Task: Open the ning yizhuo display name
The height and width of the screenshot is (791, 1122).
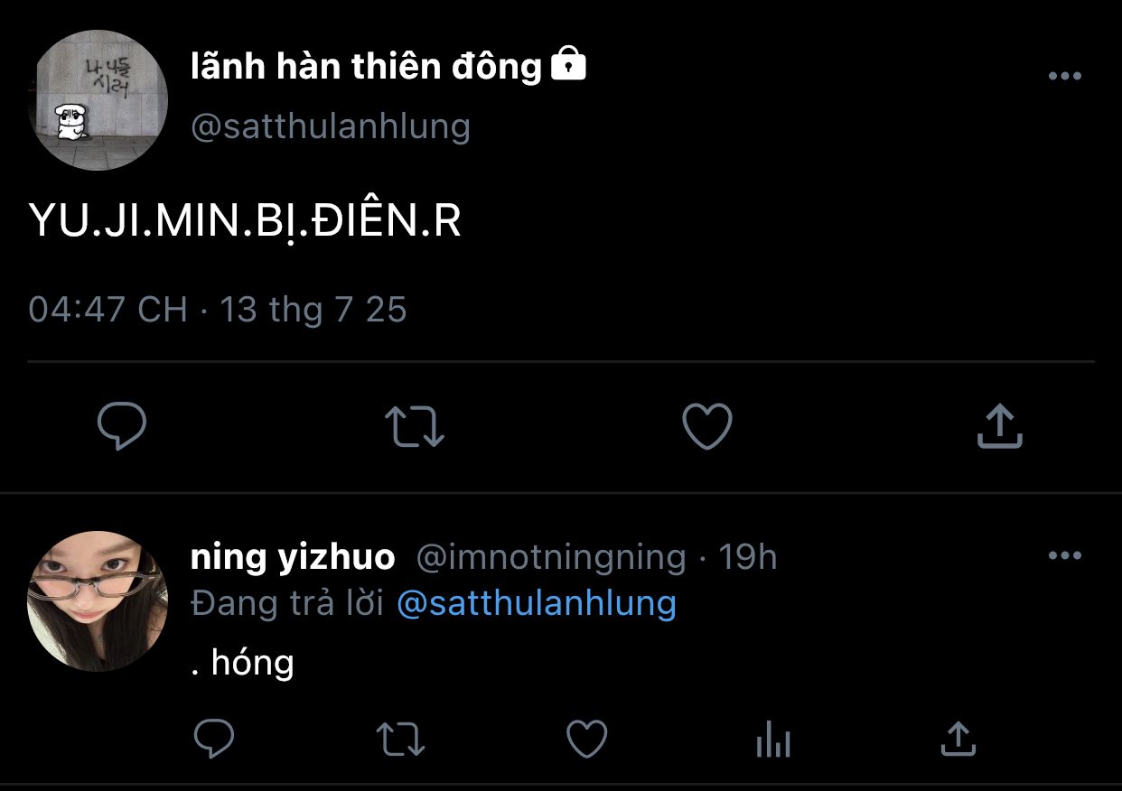Action: tap(293, 557)
